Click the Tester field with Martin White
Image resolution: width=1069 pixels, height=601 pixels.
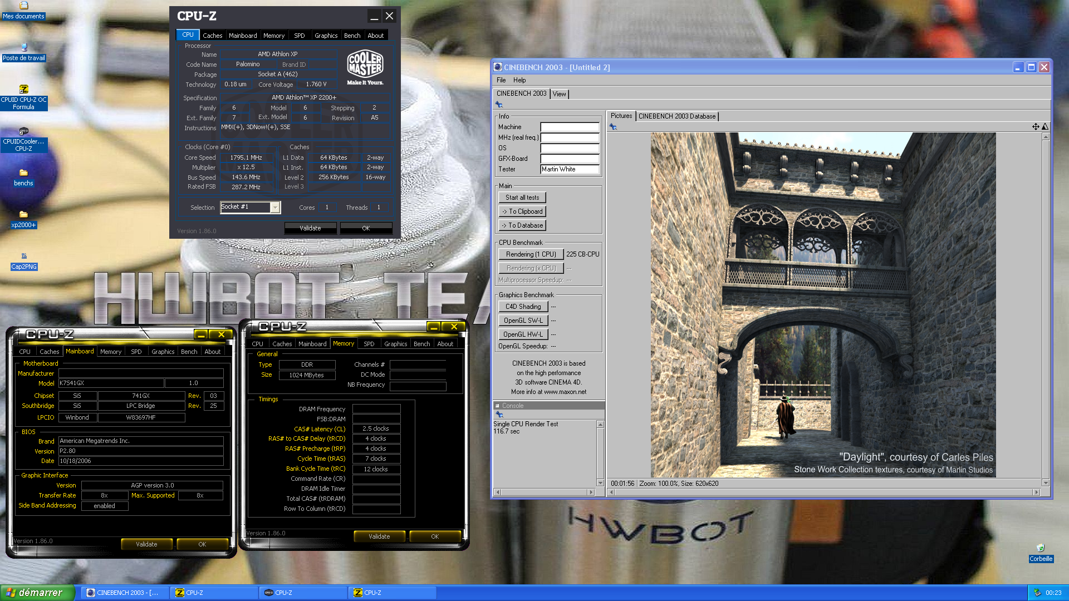[570, 169]
